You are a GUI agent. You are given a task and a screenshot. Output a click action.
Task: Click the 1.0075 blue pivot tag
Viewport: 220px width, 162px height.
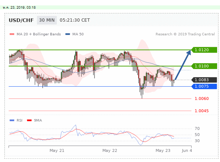coord(204,87)
